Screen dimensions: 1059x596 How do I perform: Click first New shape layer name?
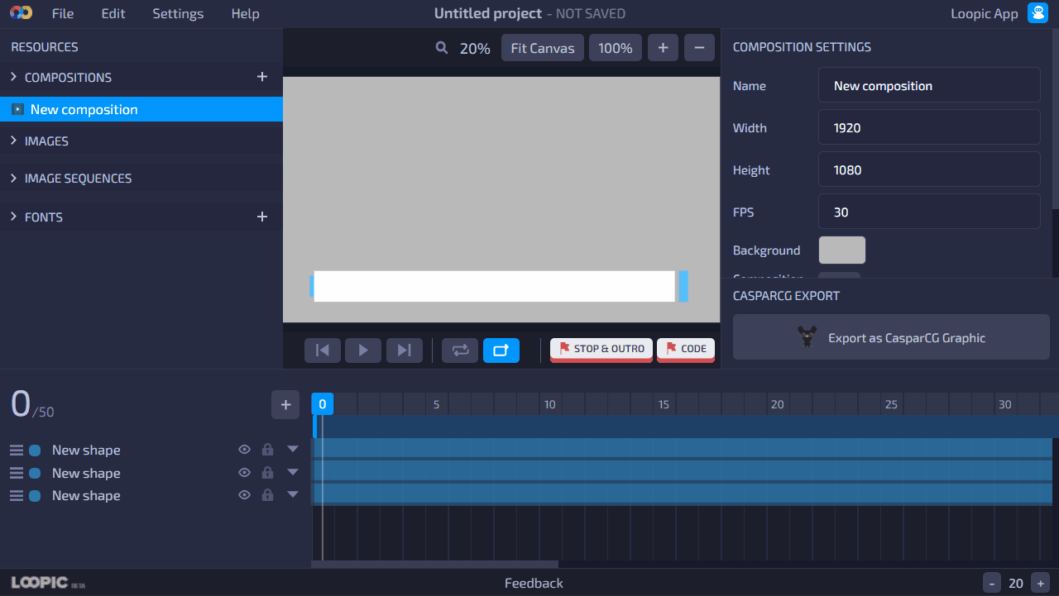coord(86,450)
